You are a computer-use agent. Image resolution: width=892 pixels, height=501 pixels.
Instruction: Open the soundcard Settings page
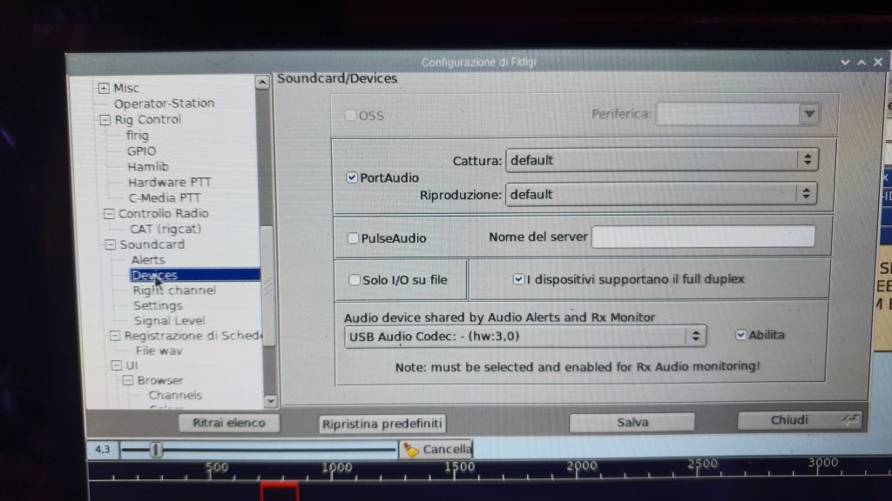click(159, 305)
